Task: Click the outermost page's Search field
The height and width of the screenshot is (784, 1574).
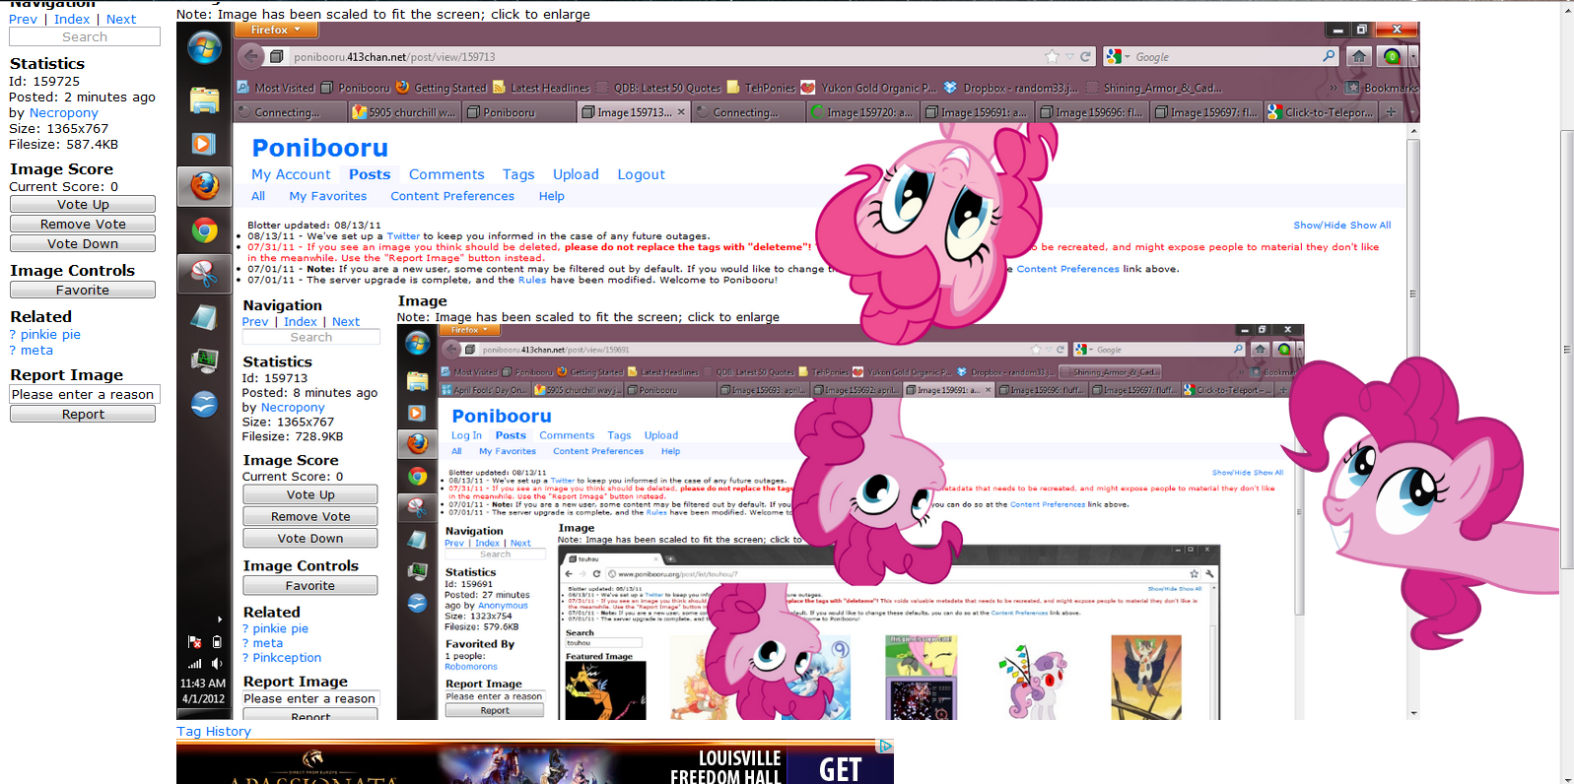Action: 85,36
